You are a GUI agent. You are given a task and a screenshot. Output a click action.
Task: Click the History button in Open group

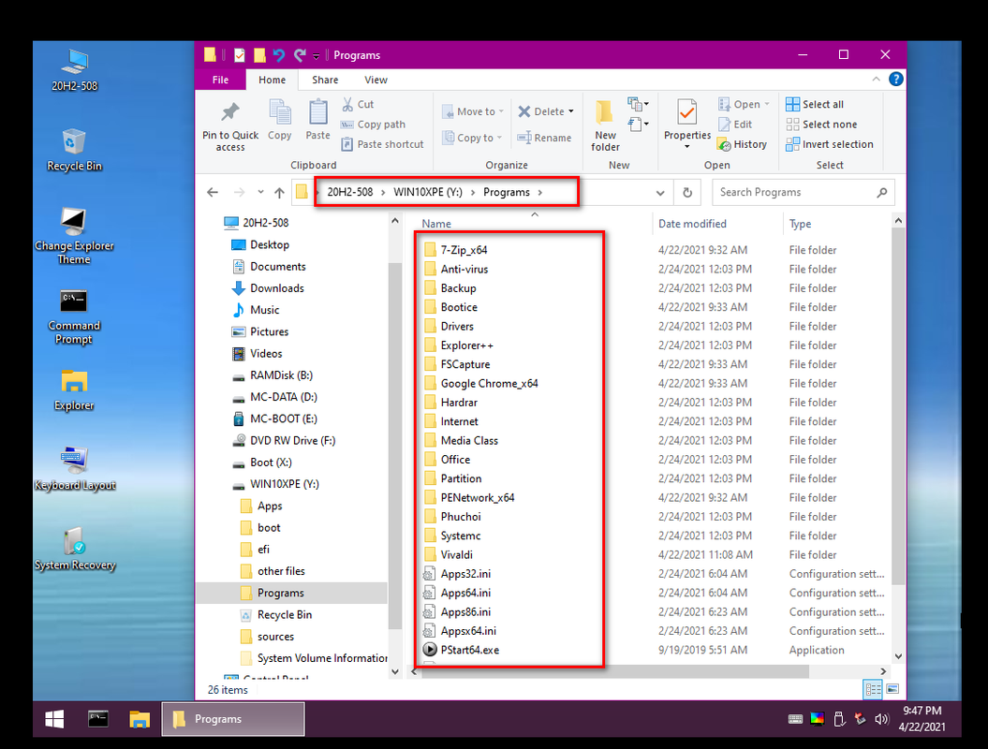click(x=743, y=144)
